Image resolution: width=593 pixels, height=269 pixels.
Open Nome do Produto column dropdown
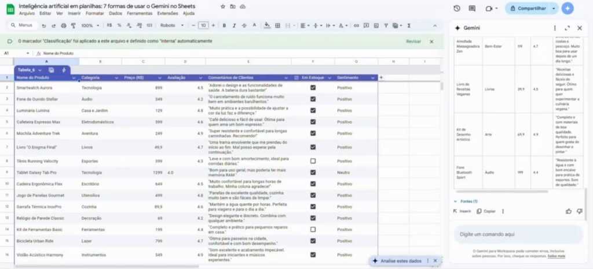click(74, 77)
